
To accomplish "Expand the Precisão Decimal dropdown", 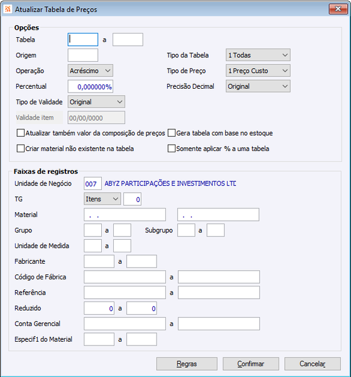I will [x=258, y=86].
